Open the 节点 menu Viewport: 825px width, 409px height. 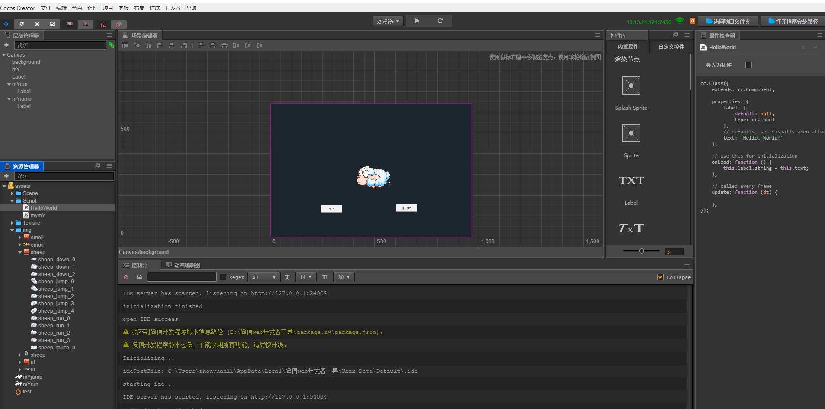77,8
